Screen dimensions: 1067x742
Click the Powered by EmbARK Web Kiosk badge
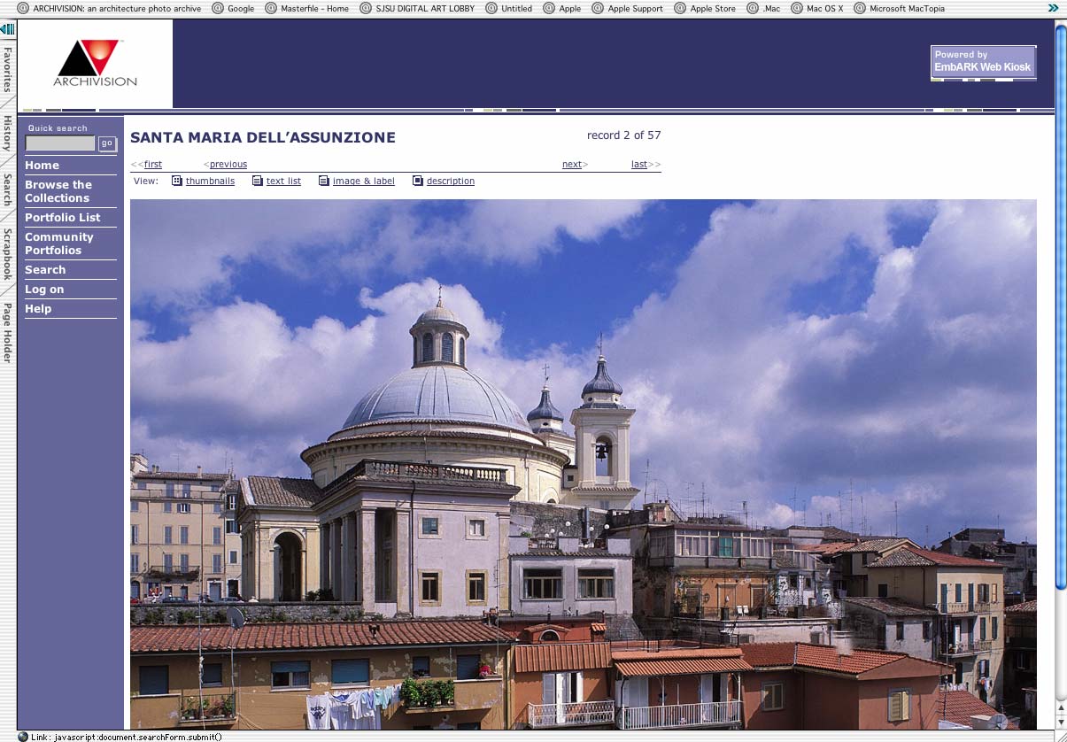coord(983,63)
